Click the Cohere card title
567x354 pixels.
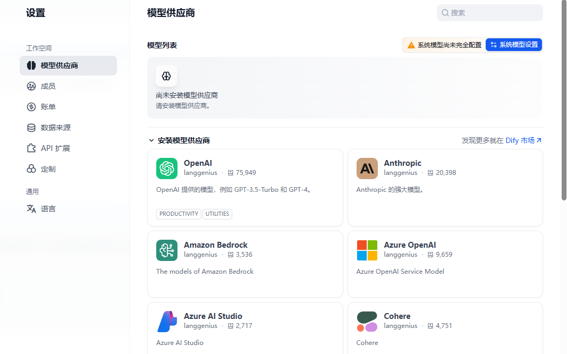click(x=397, y=316)
